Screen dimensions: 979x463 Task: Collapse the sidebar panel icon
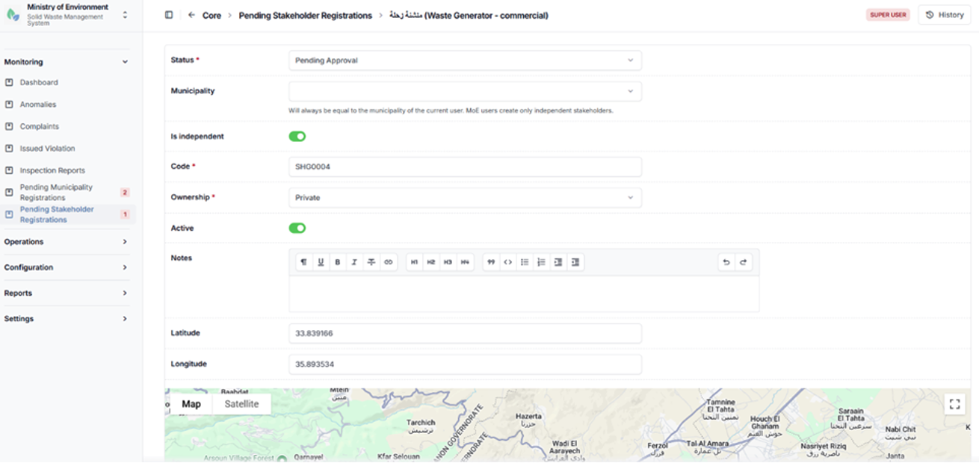[x=169, y=15]
